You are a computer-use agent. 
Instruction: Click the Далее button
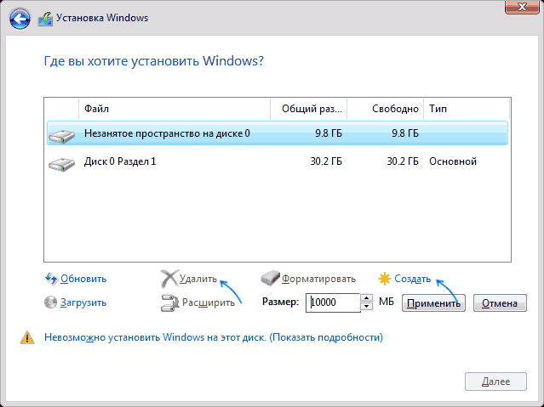click(x=495, y=382)
